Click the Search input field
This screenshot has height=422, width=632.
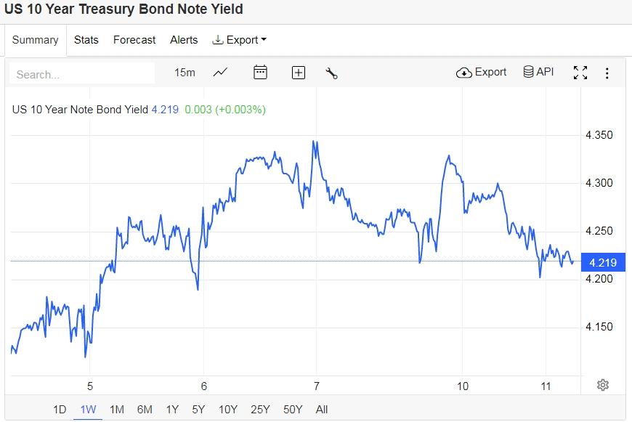coord(82,74)
